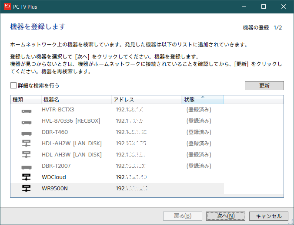Click the WDCloud IP address cell
Viewport: 294px width, 225px height.
131,177
